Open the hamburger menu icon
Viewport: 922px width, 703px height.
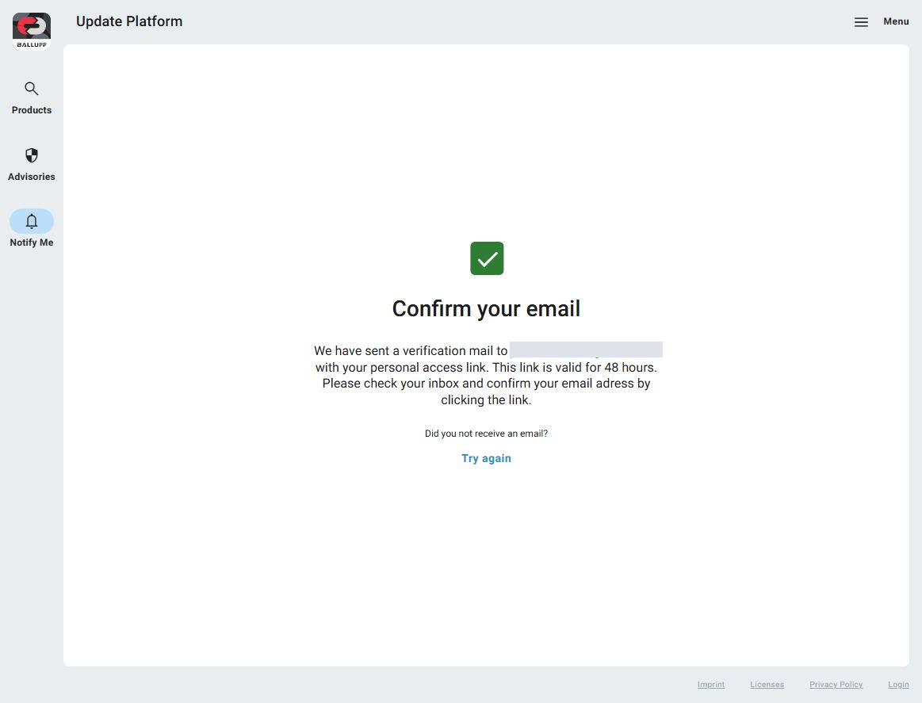[x=861, y=22]
